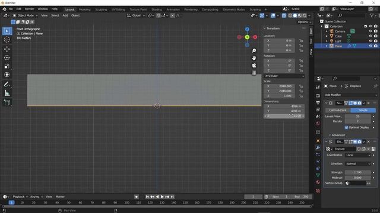The width and height of the screenshot is (380, 213).
Task: Open the XYZ Euler rotation mode dropdown
Action: coord(284,76)
